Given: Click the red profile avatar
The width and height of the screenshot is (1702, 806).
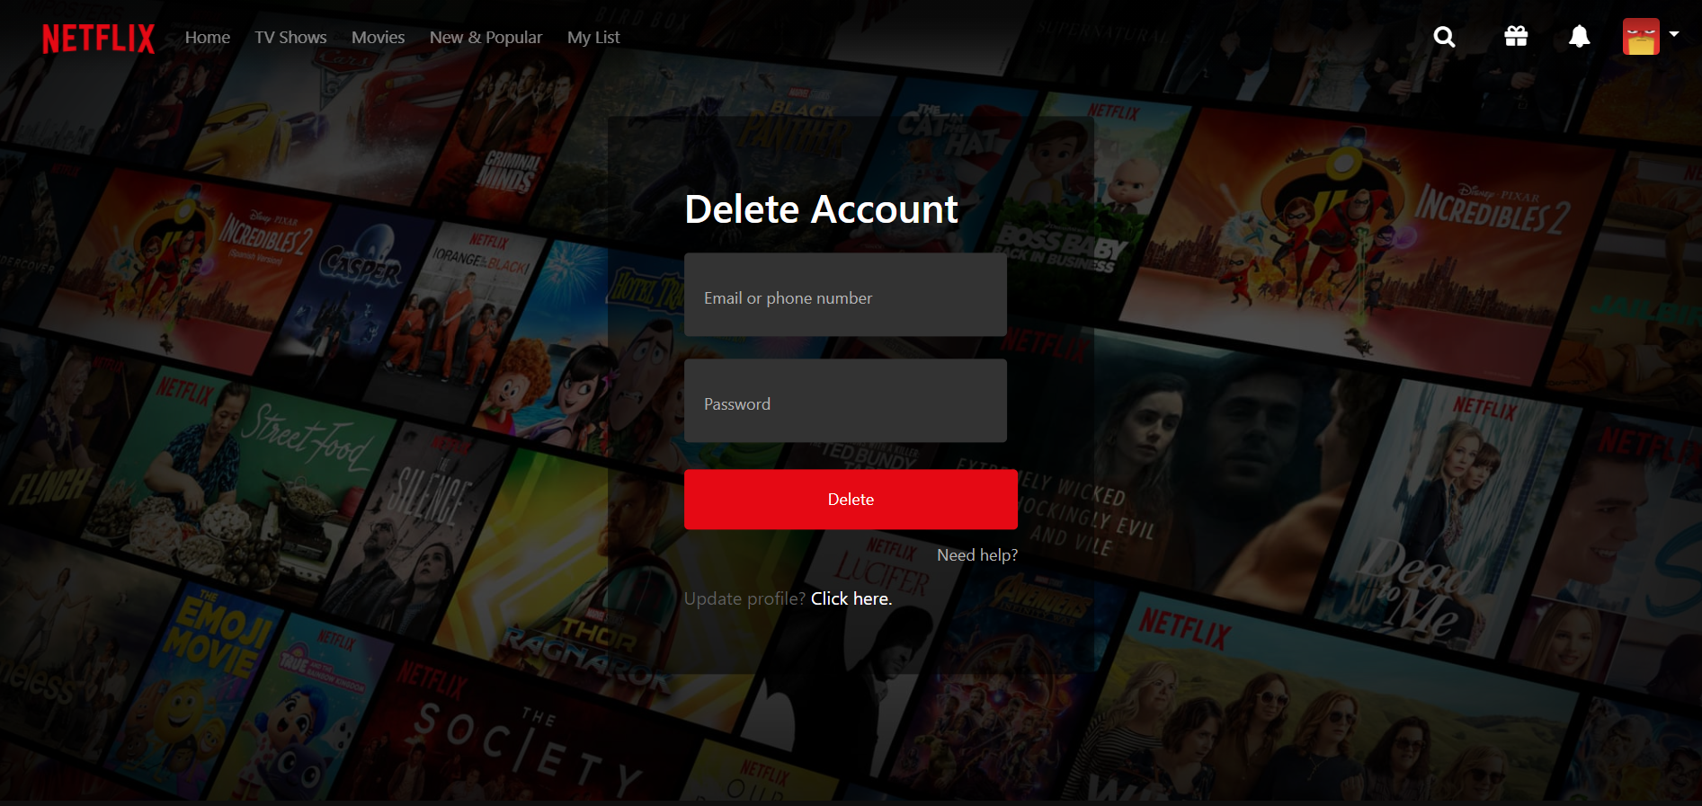Looking at the screenshot, I should click(x=1641, y=37).
